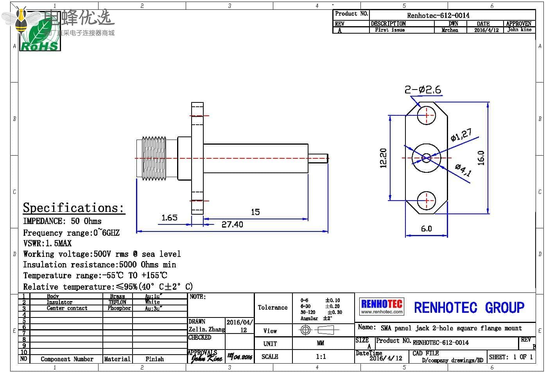Open the www.renhotec.com link

pos(382,312)
